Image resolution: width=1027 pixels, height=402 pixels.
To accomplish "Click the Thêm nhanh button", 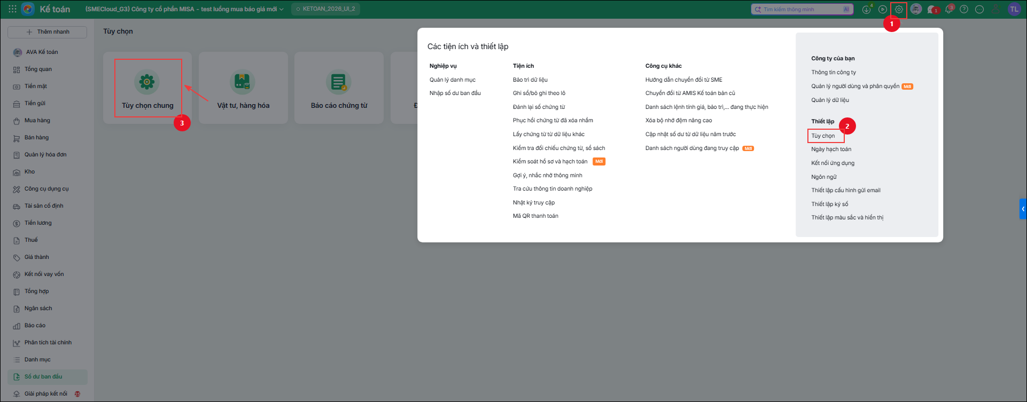I will [x=47, y=32].
